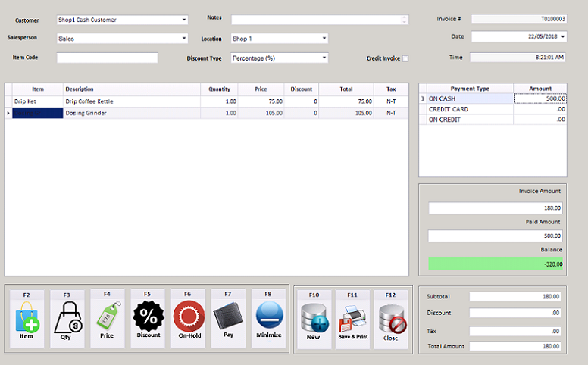Close the invoice with F12 icon
This screenshot has width=588, height=365.
[392, 319]
